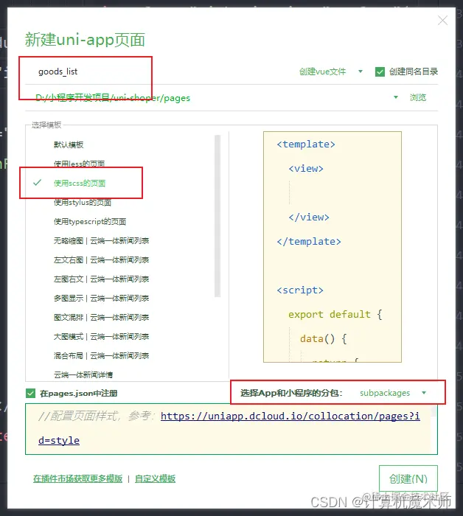
Task: Open the 创建vue文件 file type dropdown
Action: click(330, 72)
